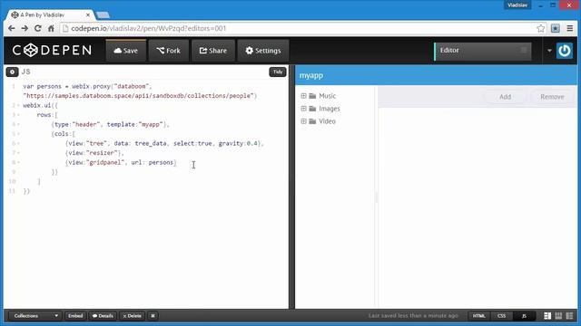Expand the Video folder node
The height and width of the screenshot is (326, 581).
pos(303,120)
